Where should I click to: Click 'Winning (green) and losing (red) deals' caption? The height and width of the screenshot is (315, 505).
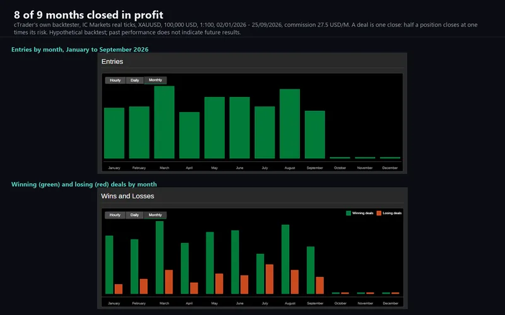click(84, 184)
